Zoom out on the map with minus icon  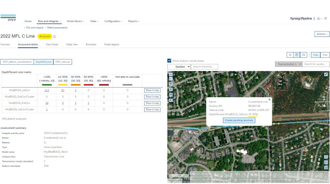pyautogui.click(x=171, y=78)
